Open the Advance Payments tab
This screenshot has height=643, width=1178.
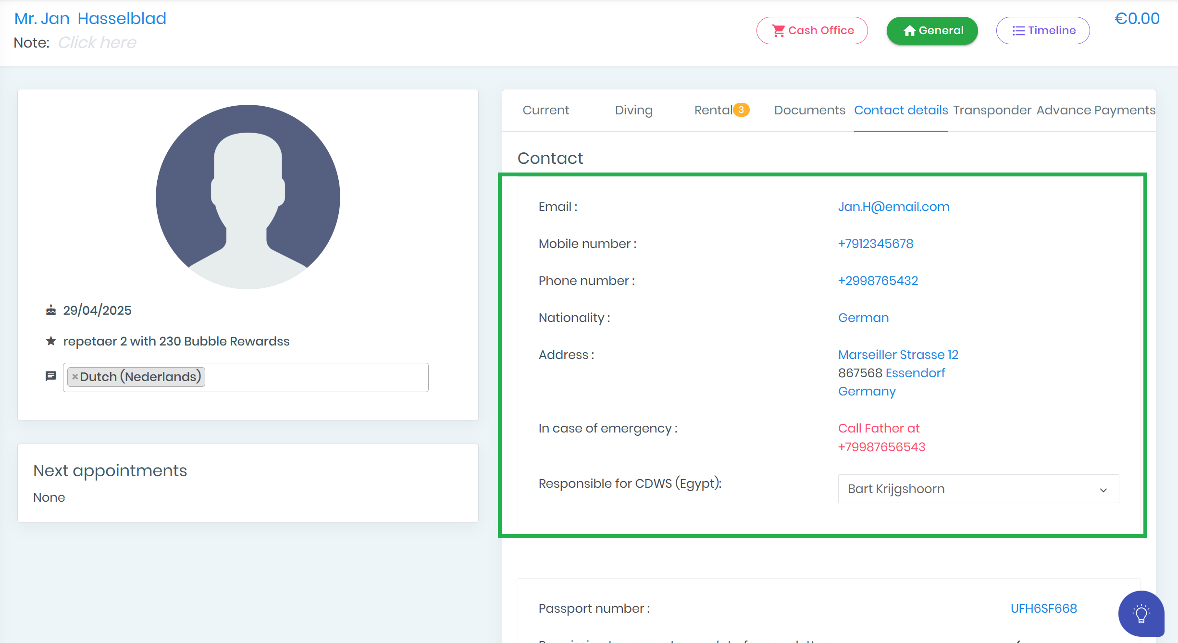[x=1096, y=110]
